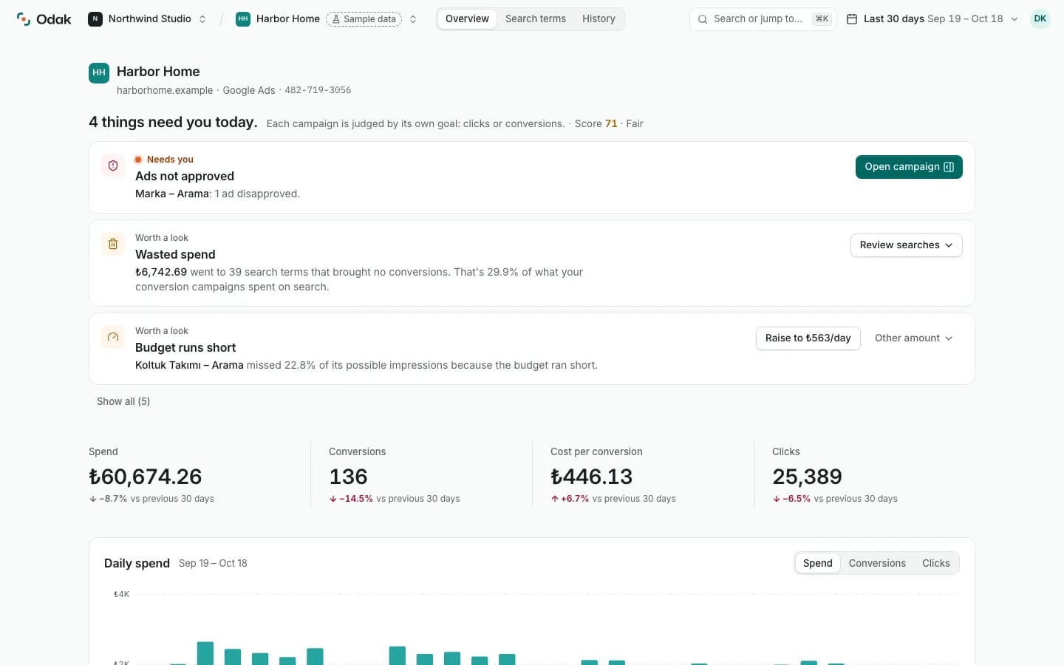Click the Ads not approved title
This screenshot has height=665, width=1064.
185,176
